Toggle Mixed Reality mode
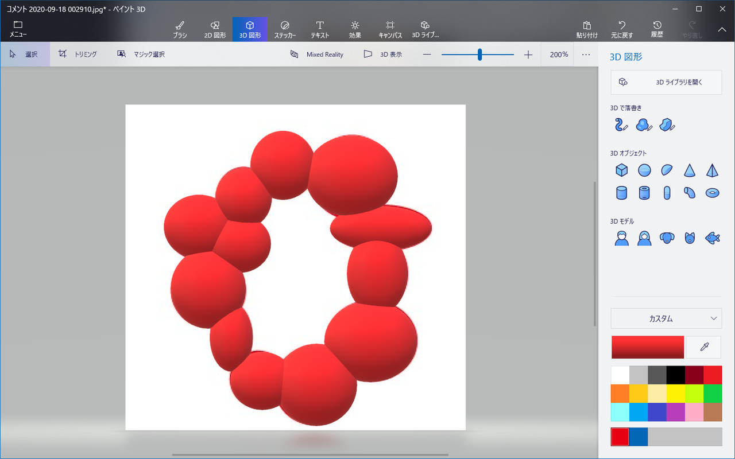Viewport: 735px width, 459px height. click(317, 55)
